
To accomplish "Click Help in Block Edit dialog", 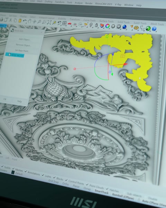I will [19, 101].
